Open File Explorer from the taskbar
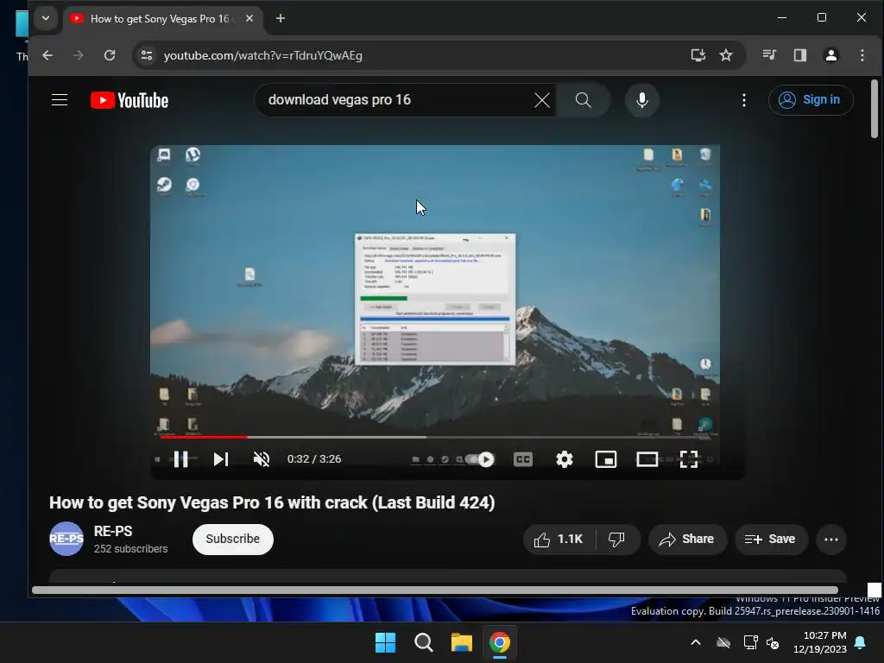 tap(462, 642)
